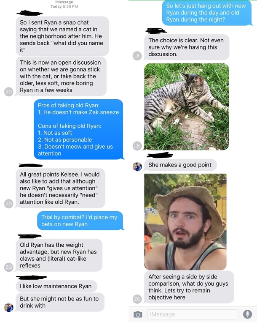257x322 pixels.
Task: Open the tabby cat photo in grass
Action: 186,107
